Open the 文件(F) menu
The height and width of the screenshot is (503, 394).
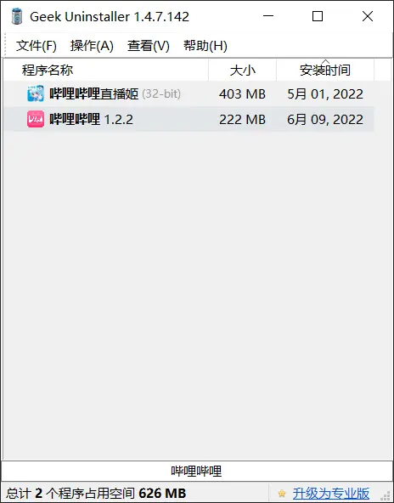coord(37,46)
